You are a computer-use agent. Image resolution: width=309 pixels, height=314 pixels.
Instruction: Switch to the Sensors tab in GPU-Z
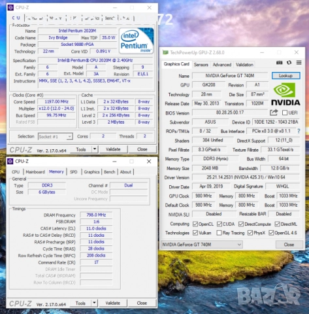(x=201, y=65)
